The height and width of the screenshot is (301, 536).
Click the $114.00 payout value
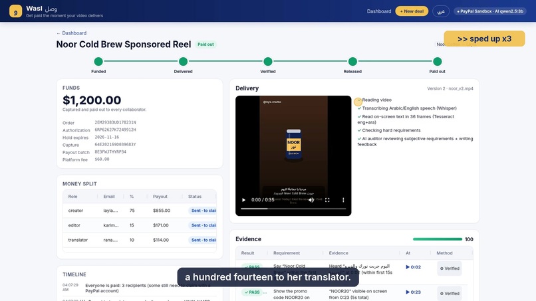[161, 240]
